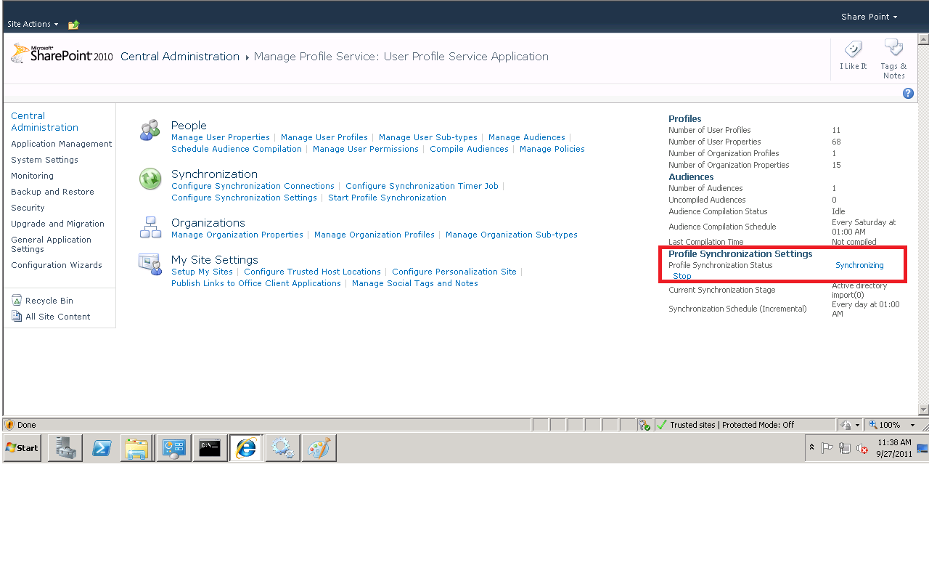The image size is (929, 581).
Task: Stop the running profile synchronization
Action: click(682, 276)
